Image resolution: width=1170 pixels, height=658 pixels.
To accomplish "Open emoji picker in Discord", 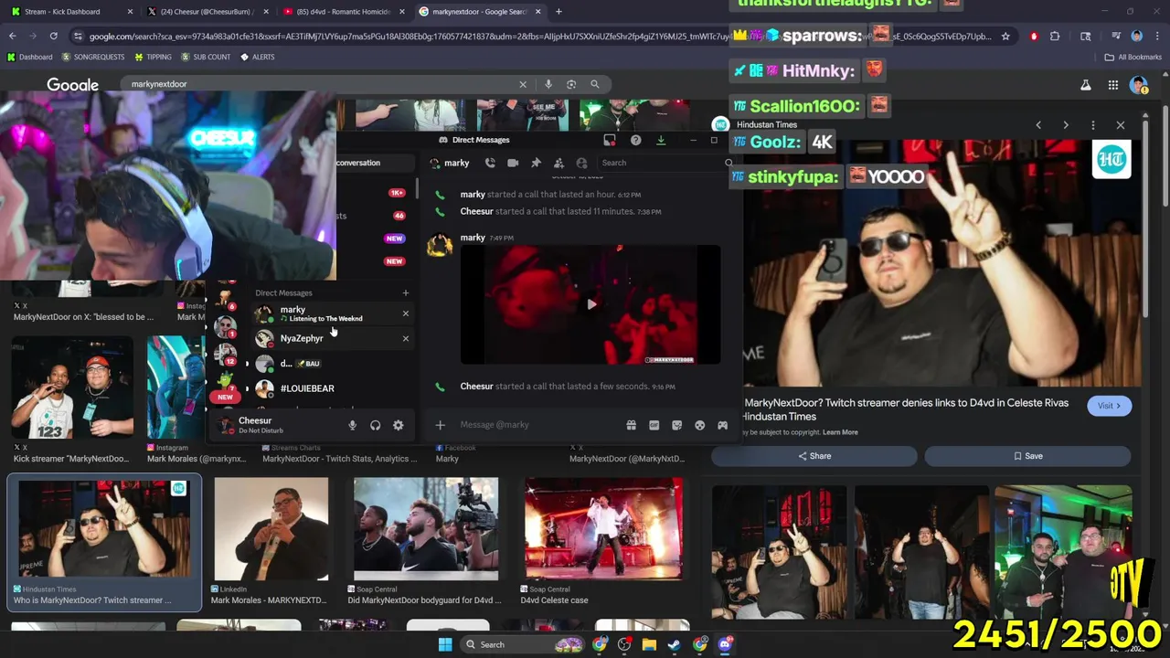I will point(699,425).
